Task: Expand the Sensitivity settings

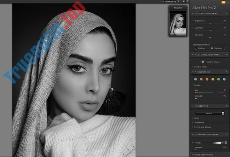Action: (193, 122)
